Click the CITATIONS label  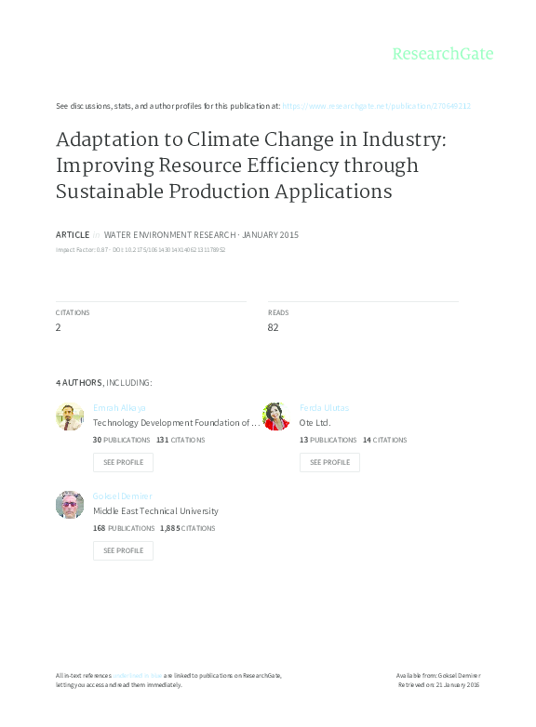click(x=73, y=313)
